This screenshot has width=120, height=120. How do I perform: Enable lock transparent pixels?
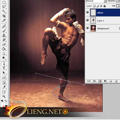click(x=94, y=6)
